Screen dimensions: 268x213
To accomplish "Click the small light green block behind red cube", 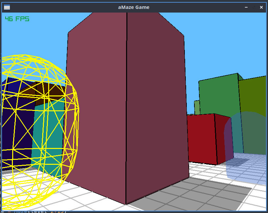I will (x=197, y=107).
